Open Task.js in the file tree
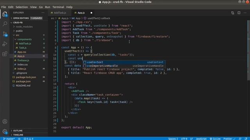 (23, 48)
